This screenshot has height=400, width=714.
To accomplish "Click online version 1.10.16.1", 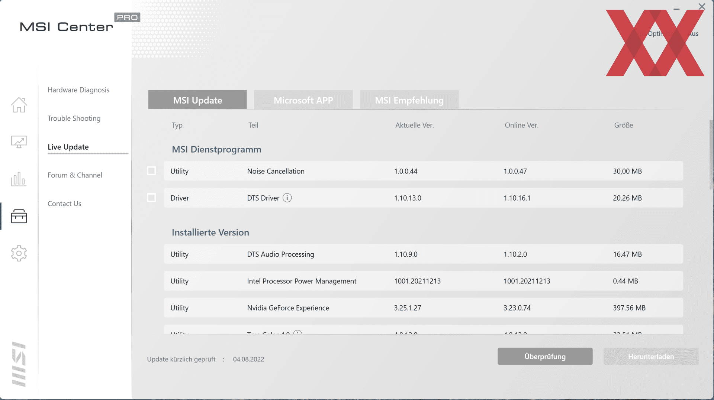I will coord(517,198).
